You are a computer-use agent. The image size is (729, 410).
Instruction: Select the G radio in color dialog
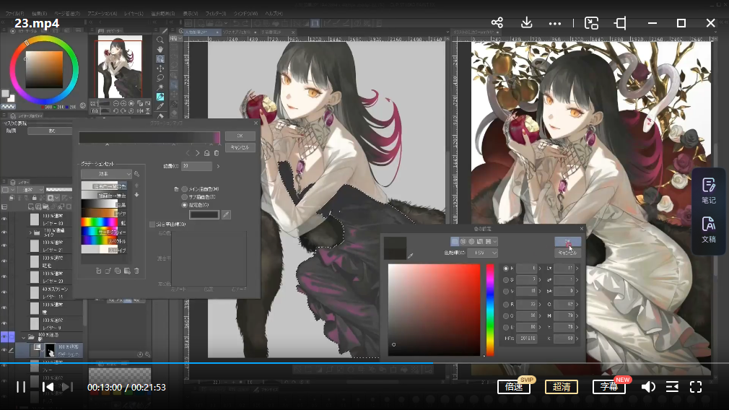tap(506, 316)
